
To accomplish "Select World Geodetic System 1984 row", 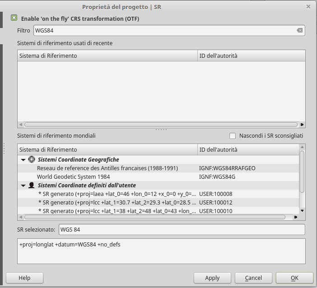I will [x=158, y=177].
